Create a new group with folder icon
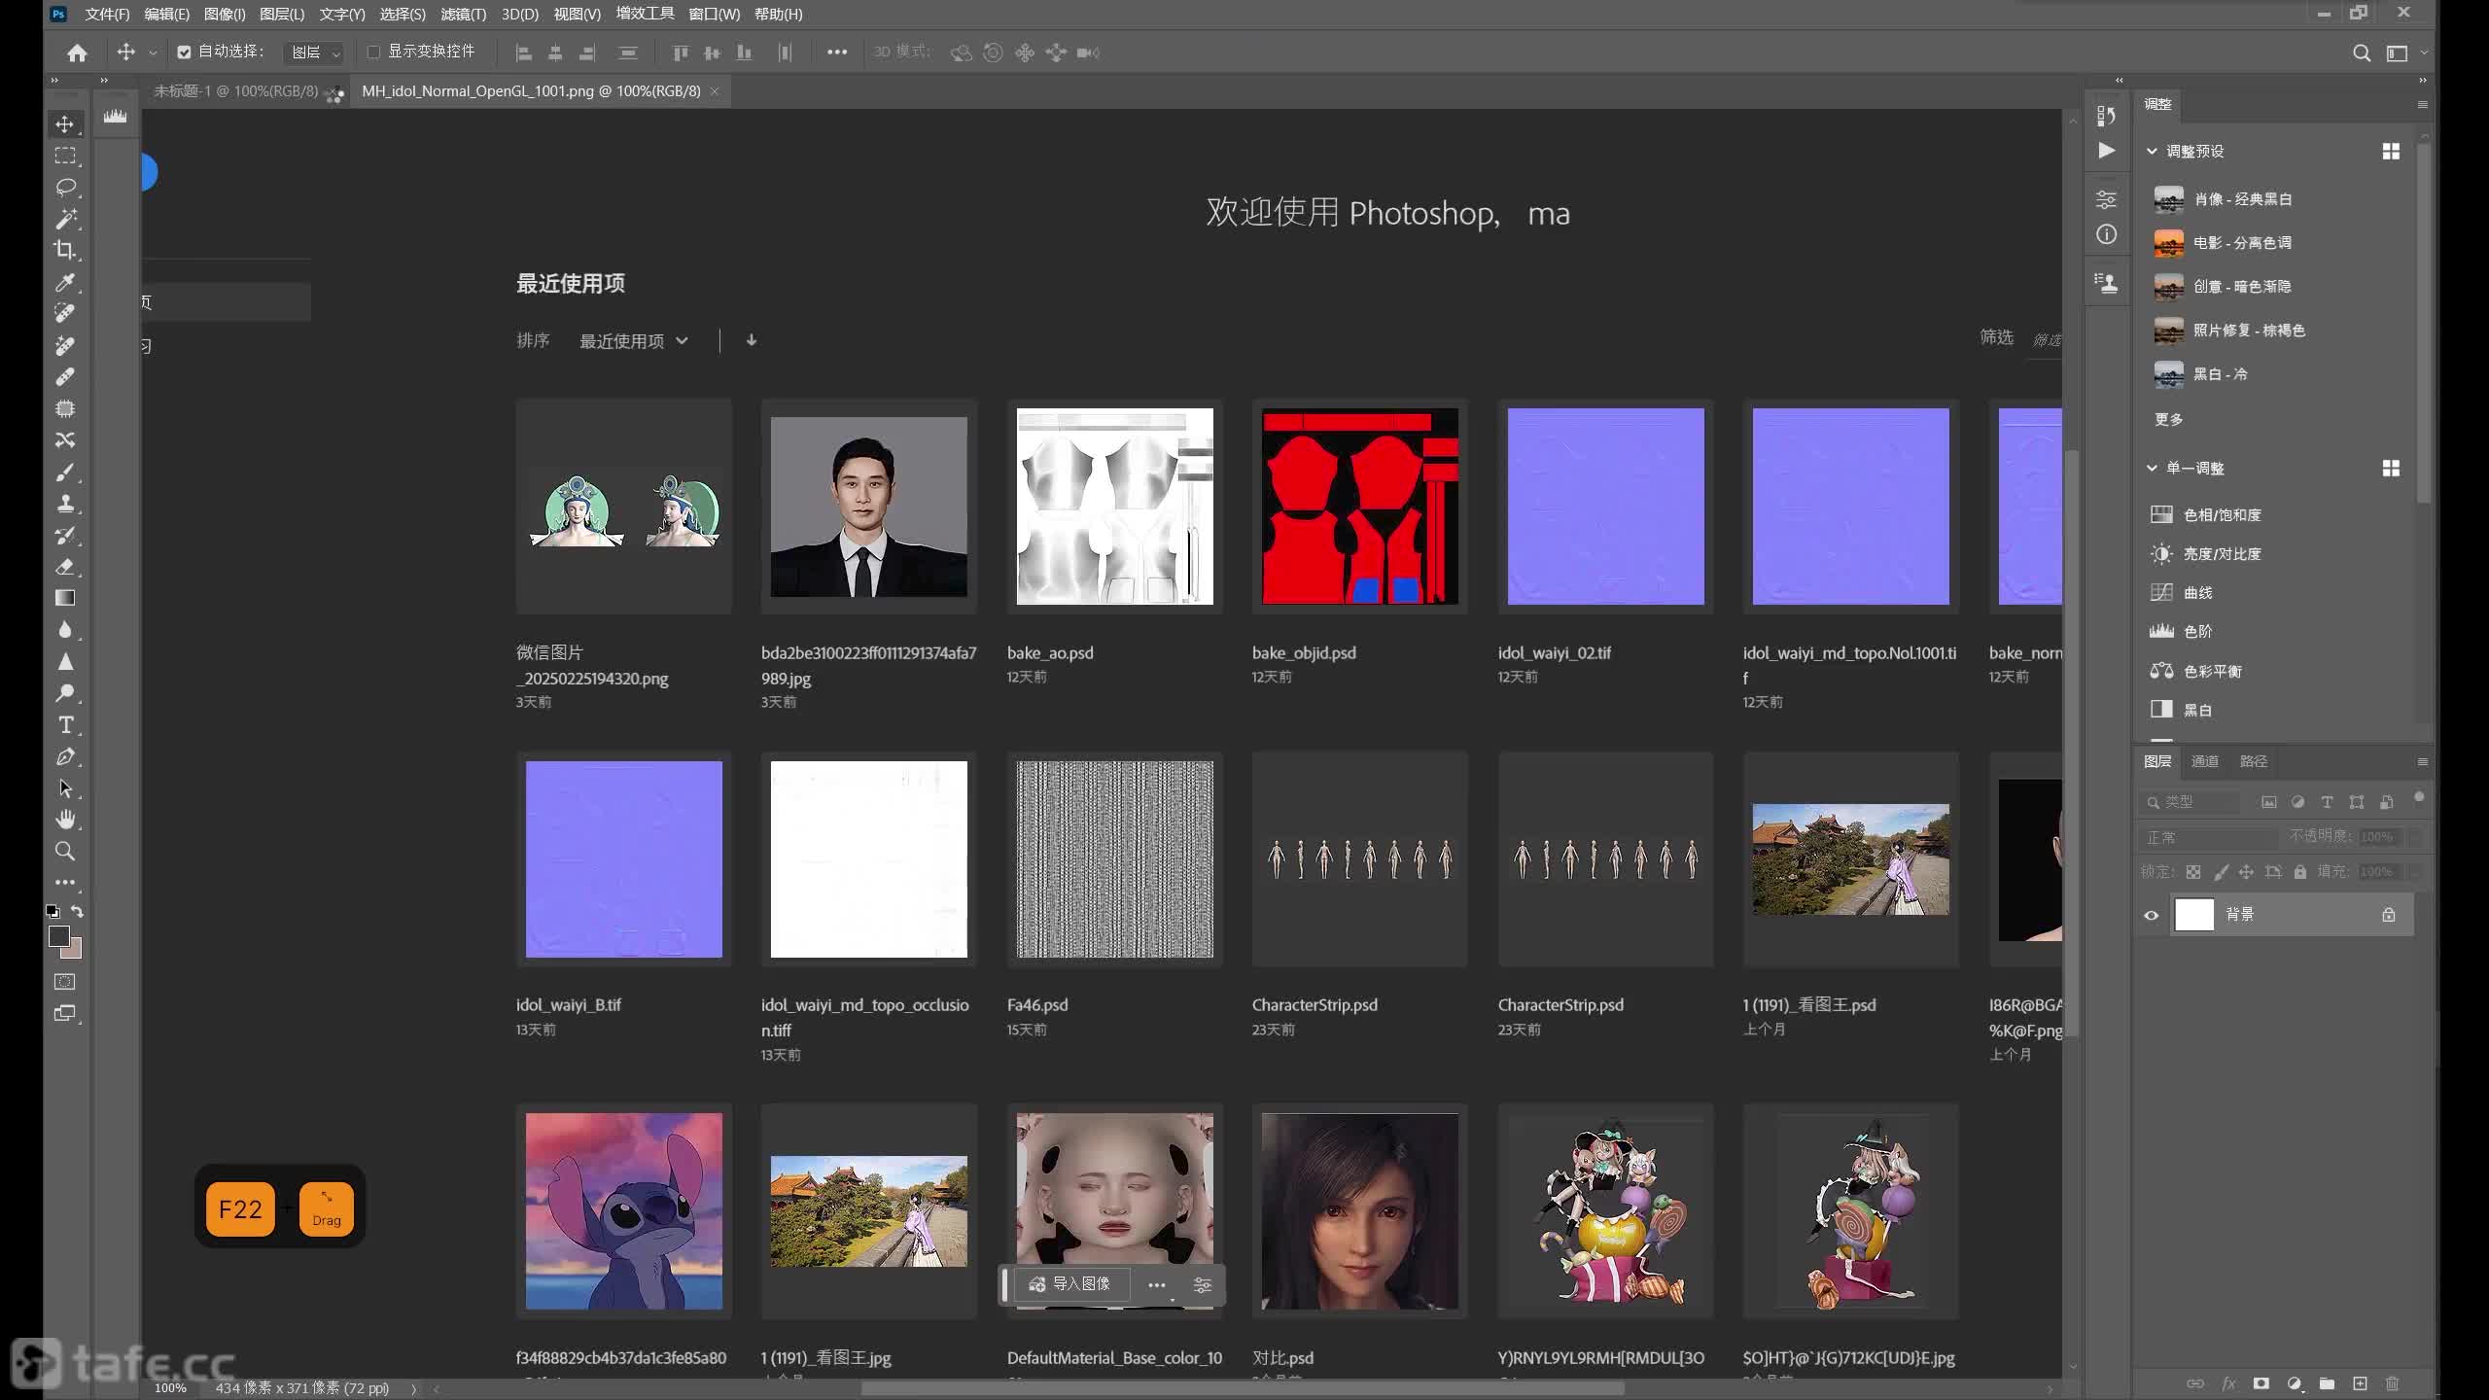Image resolution: width=2489 pixels, height=1400 pixels. tap(2327, 1383)
